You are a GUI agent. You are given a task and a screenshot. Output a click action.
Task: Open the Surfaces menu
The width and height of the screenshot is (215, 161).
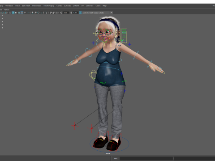pyautogui.click(x=68, y=6)
